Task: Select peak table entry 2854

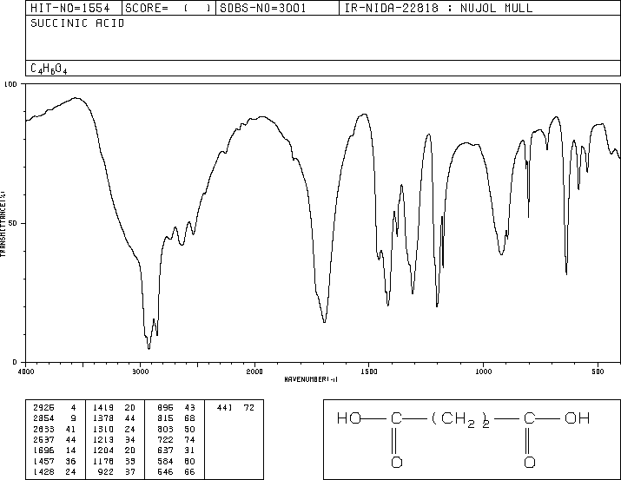Action: 44,418
